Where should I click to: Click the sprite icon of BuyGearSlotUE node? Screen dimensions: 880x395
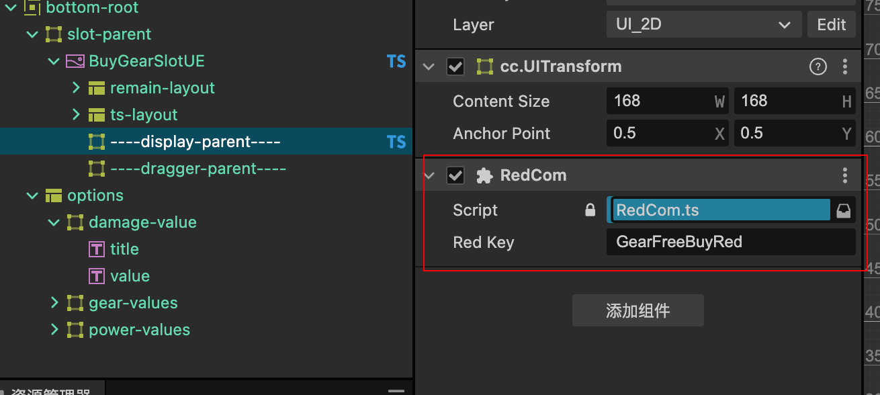coord(75,61)
